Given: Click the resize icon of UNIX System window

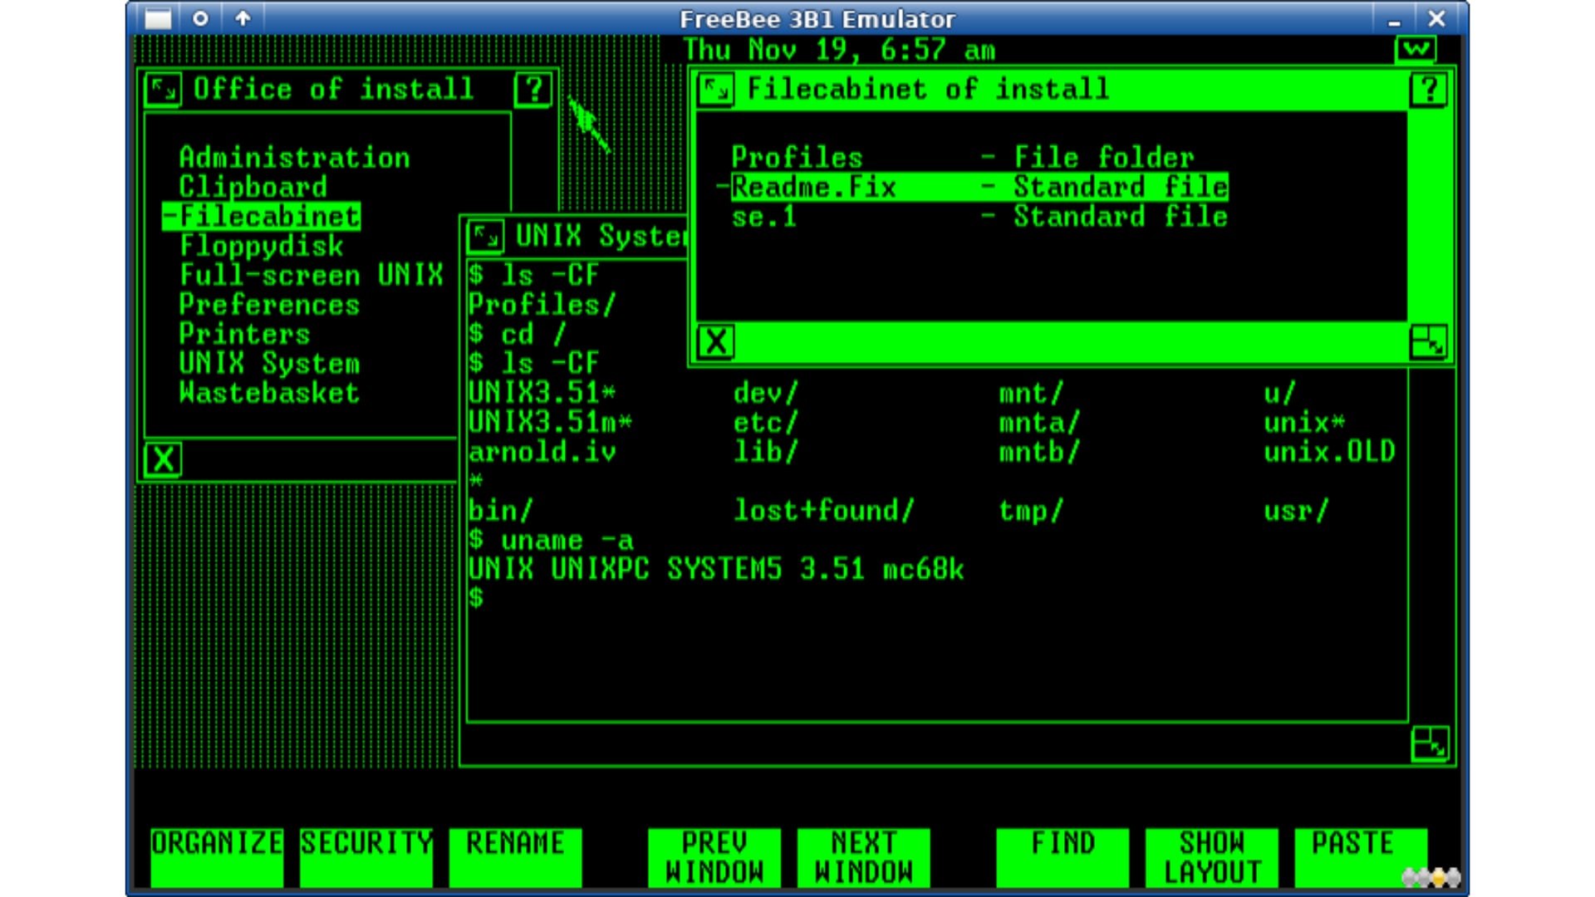Looking at the screenshot, I should pos(1430,744).
